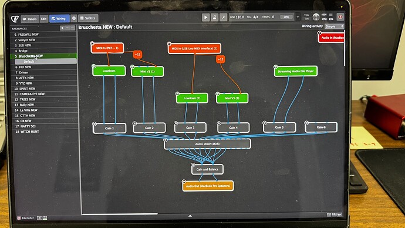Screen dimensions: 405x228
Task: Click the Gig Performer logo icon
Action: point(15,19)
